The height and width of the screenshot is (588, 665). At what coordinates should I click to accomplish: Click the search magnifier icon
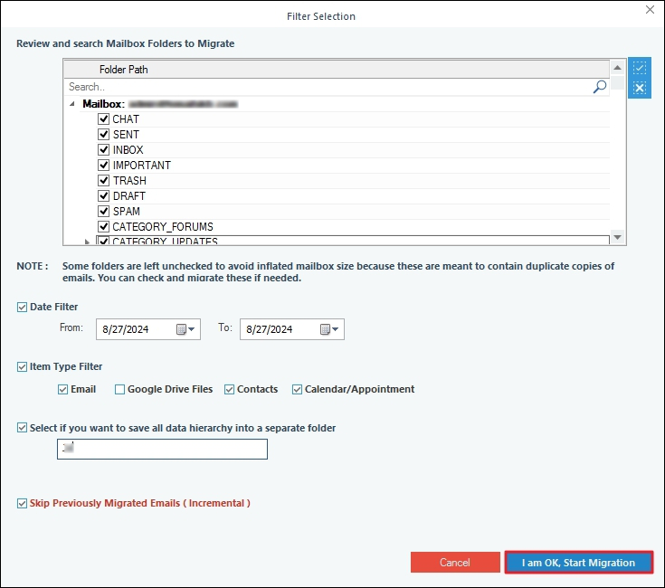(599, 87)
